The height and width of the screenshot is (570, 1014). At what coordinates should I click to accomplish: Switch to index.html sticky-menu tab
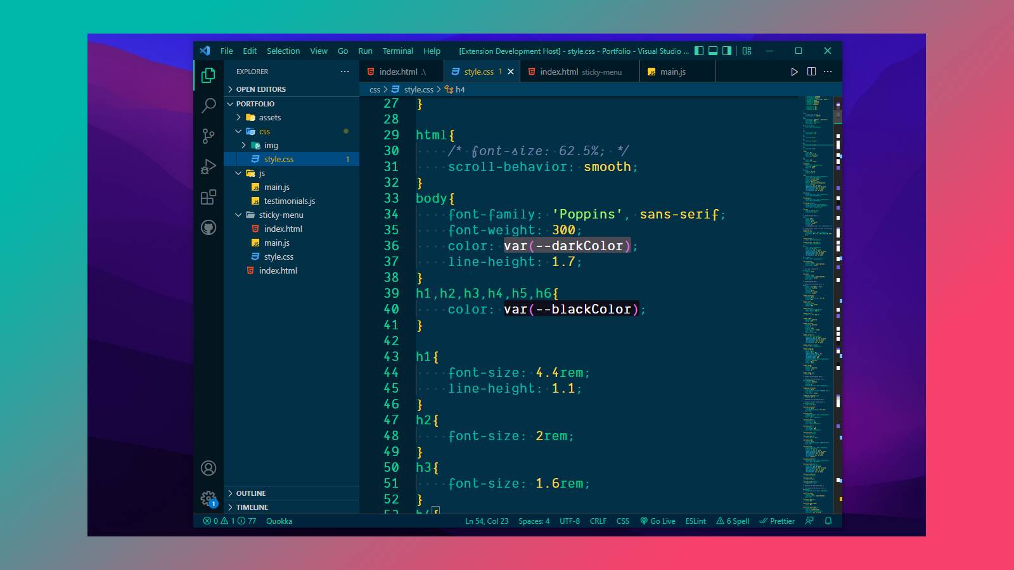(580, 72)
